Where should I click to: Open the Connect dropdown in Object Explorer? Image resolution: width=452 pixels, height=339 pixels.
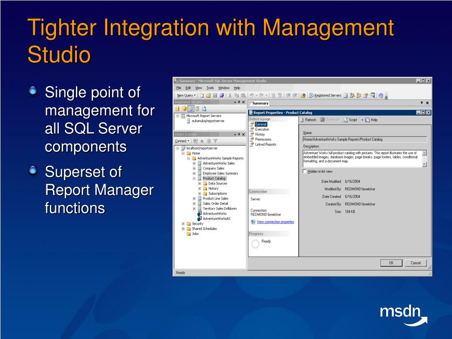182,141
